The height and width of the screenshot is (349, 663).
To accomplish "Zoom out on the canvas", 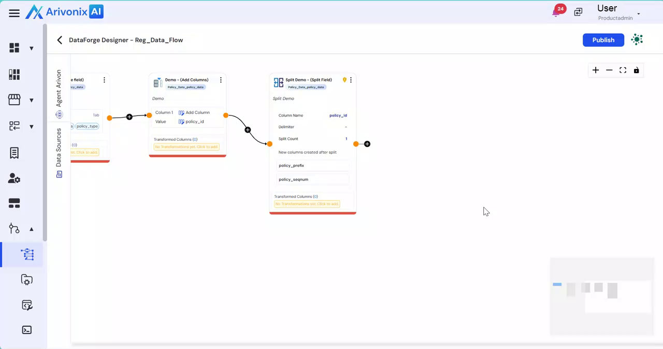I will 609,70.
